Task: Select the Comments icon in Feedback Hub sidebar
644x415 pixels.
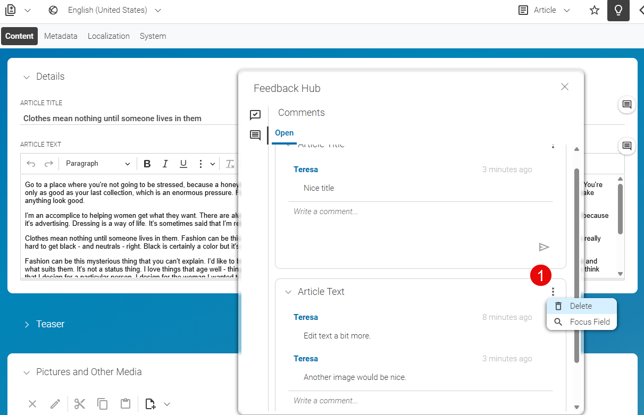Action: (x=255, y=135)
